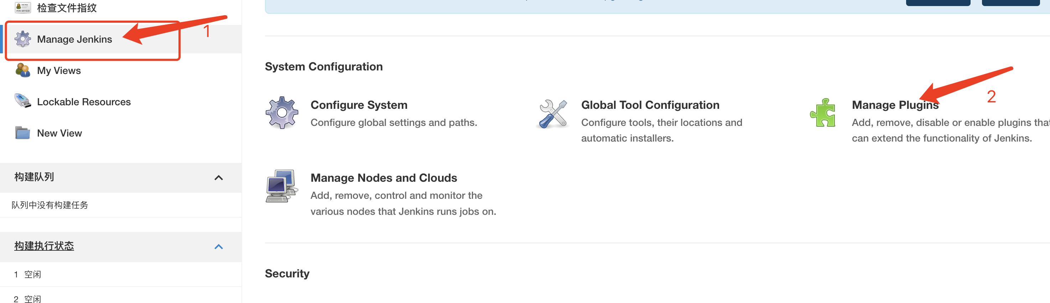Open the New View link
This screenshot has height=303, width=1050.
pyautogui.click(x=59, y=133)
